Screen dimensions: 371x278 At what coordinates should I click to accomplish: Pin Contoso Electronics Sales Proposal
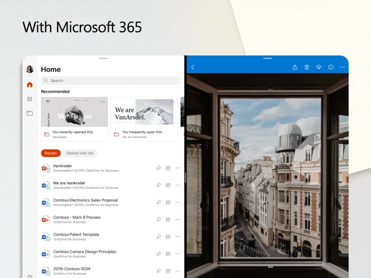pos(159,202)
